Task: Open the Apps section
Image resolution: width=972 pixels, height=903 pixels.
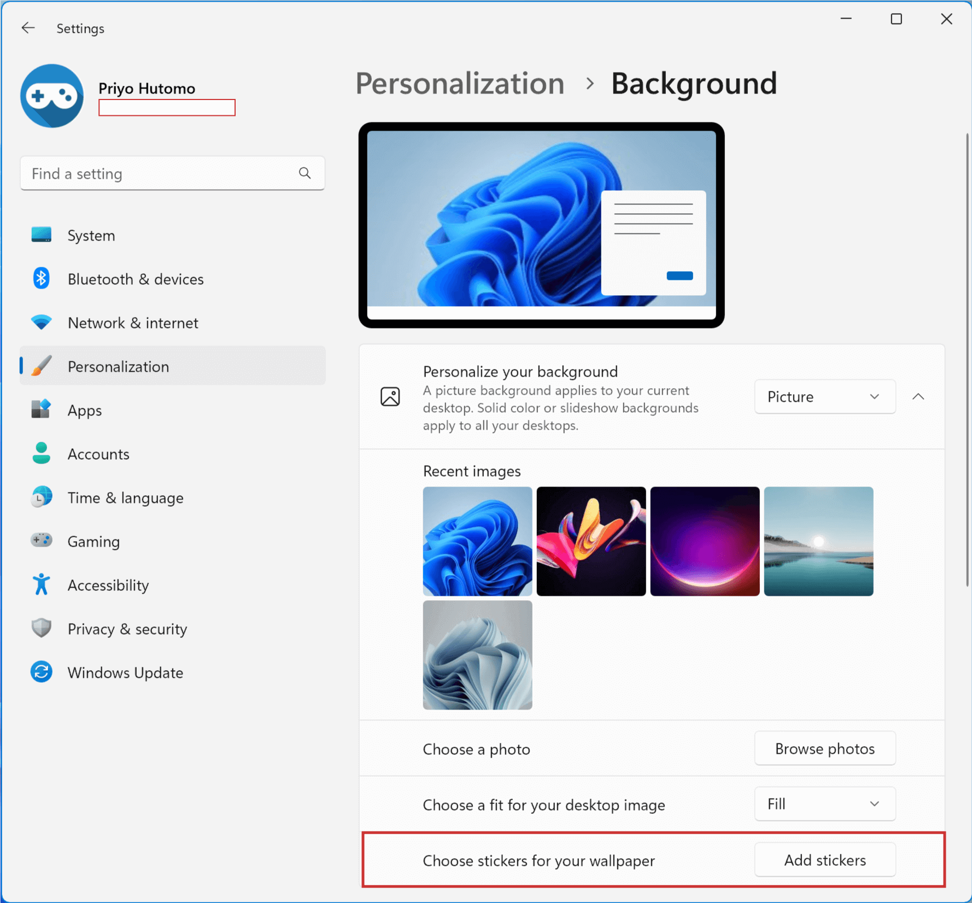Action: tap(173, 410)
